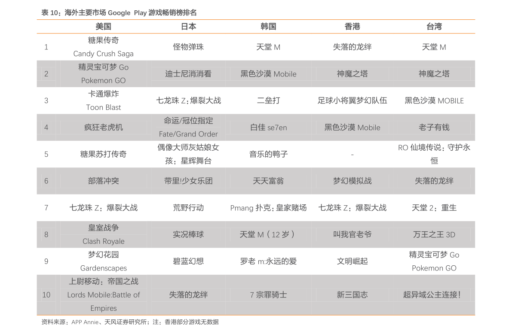Select the 白佳 se7en cell

tap(268, 127)
